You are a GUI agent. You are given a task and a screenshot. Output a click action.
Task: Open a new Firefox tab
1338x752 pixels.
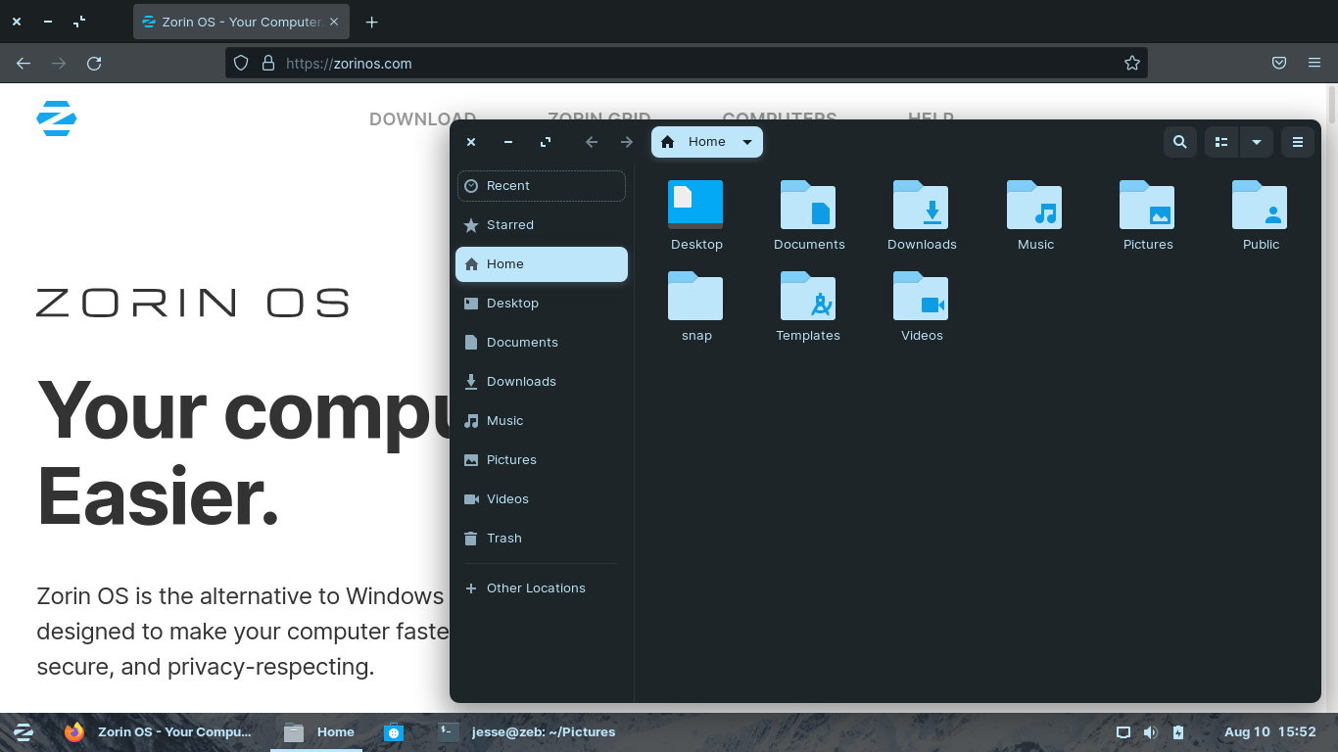371,22
